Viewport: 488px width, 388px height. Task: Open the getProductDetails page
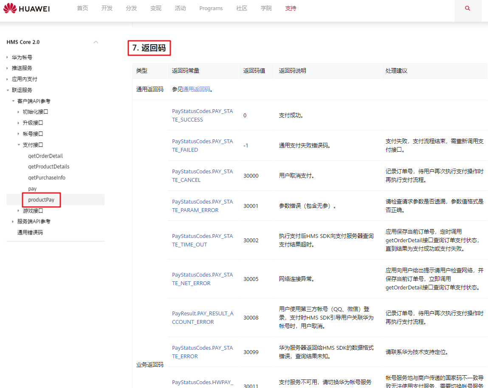[49, 167]
